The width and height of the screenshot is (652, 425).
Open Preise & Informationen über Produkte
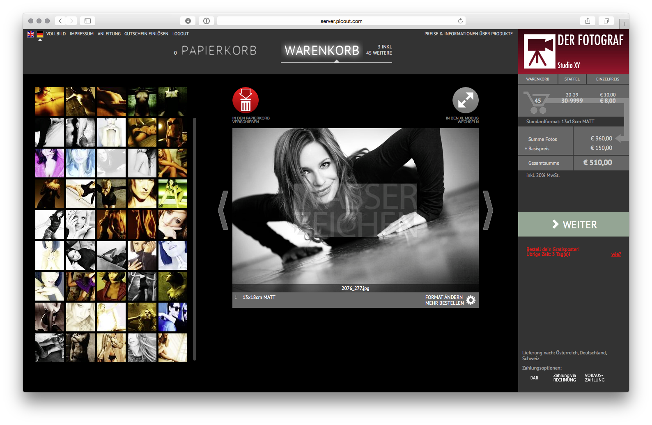point(468,34)
